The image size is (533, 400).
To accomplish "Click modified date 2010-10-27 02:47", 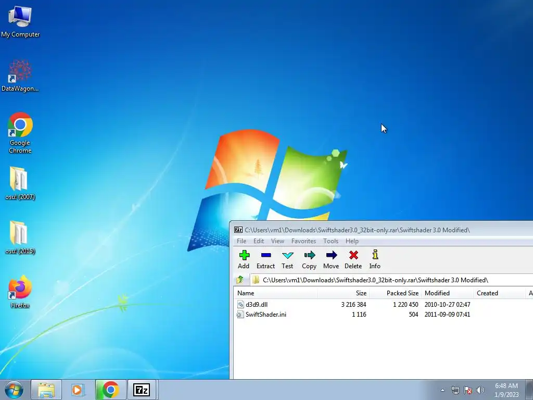I will pyautogui.click(x=447, y=304).
